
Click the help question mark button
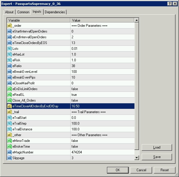[170, 4]
